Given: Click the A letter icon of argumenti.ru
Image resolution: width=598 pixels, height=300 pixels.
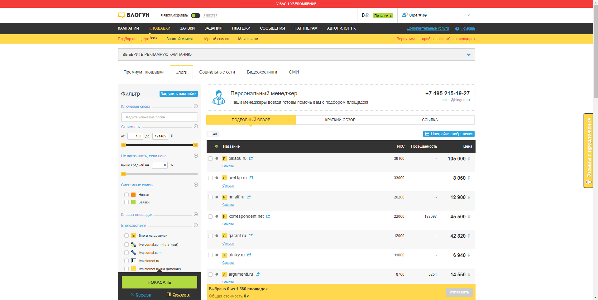Looking at the screenshot, I should click(224, 274).
